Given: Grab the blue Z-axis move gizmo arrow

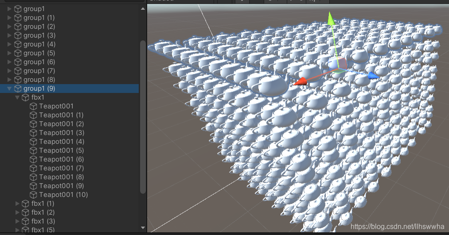Looking at the screenshot, I should (x=373, y=76).
